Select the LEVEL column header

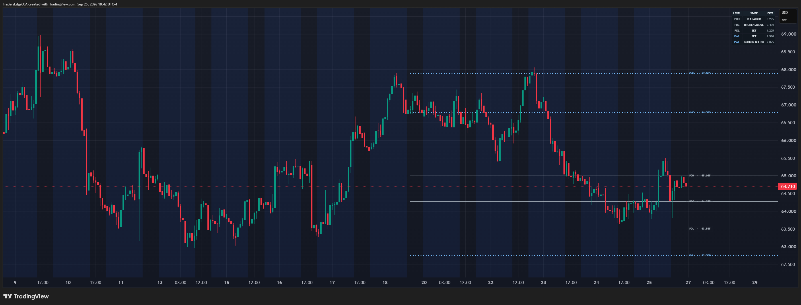point(737,13)
